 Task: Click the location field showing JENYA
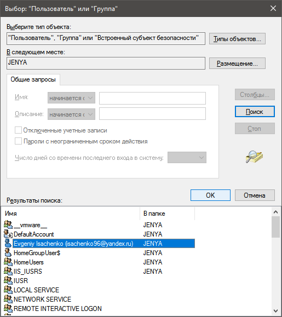point(106,64)
